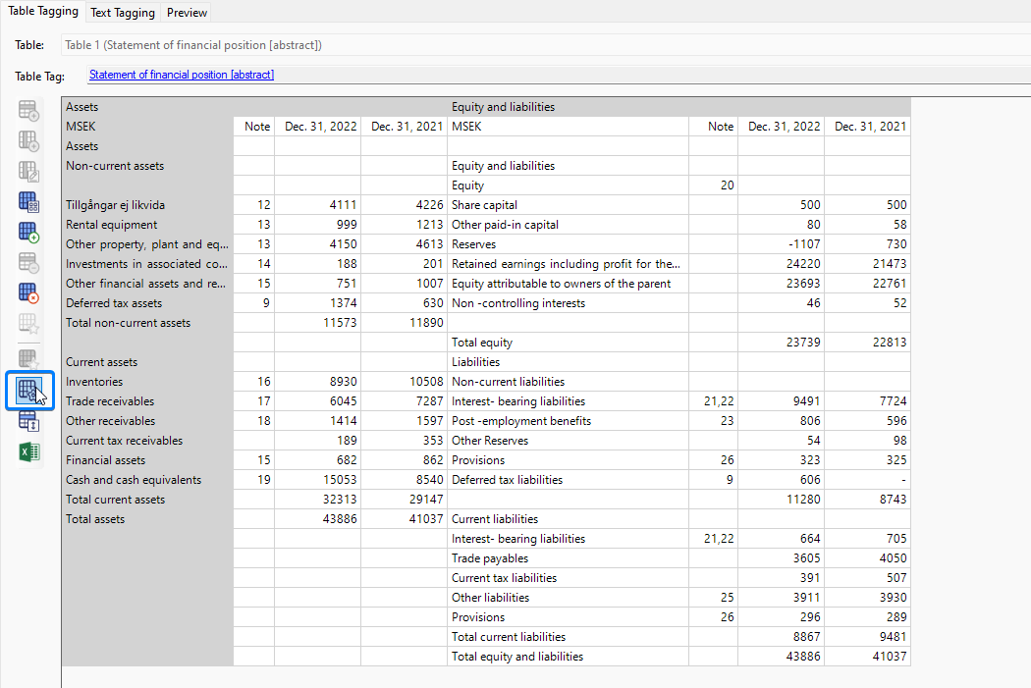
Task: Click the remove table row icon
Action: (28, 262)
